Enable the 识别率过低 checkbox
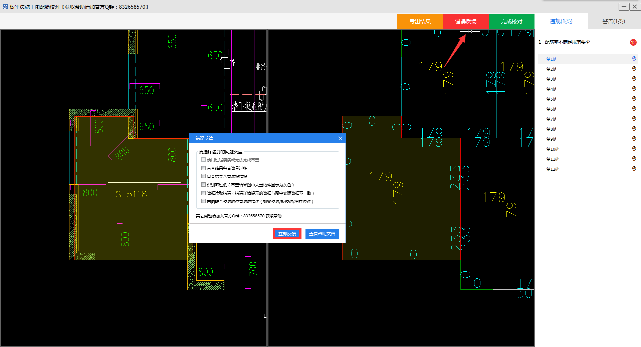 point(203,185)
